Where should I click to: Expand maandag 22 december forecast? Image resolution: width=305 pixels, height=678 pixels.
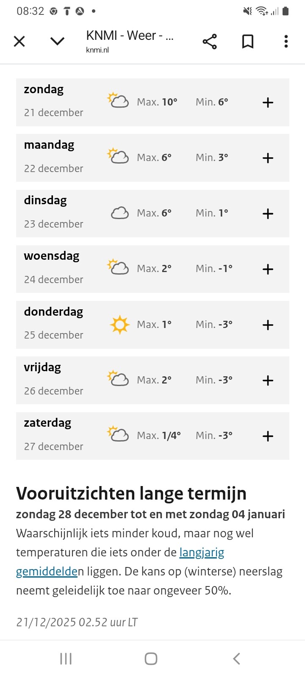pyautogui.click(x=268, y=158)
